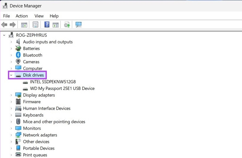This screenshot has height=158, width=242.
Task: Click the Other devices question icon
Action: click(18, 141)
